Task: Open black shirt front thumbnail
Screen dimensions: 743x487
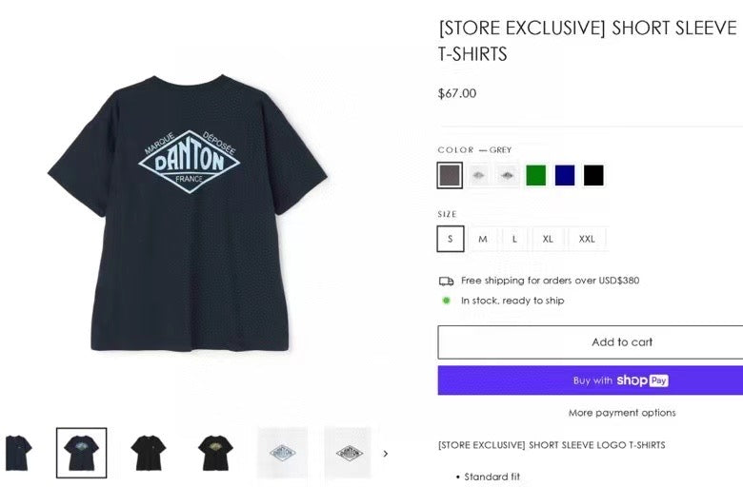Action: click(149, 453)
